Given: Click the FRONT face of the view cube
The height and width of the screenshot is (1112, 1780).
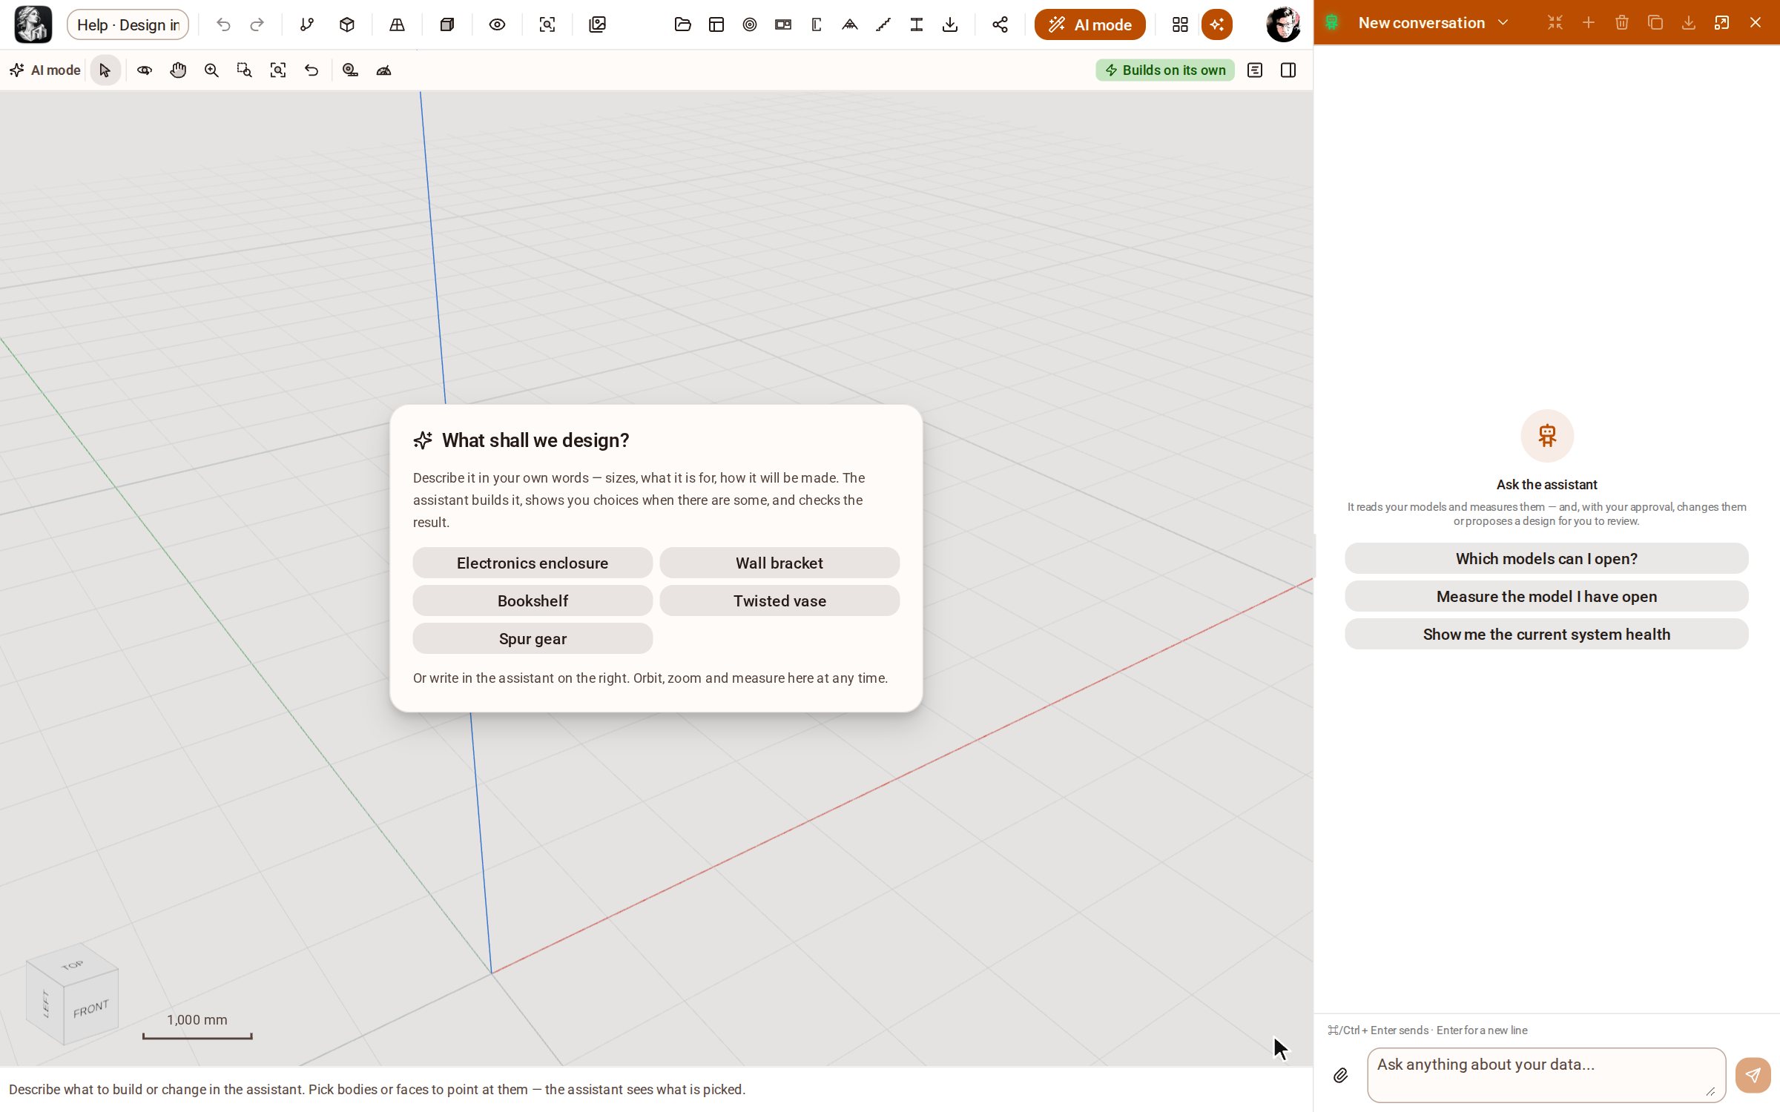Looking at the screenshot, I should click(91, 1009).
